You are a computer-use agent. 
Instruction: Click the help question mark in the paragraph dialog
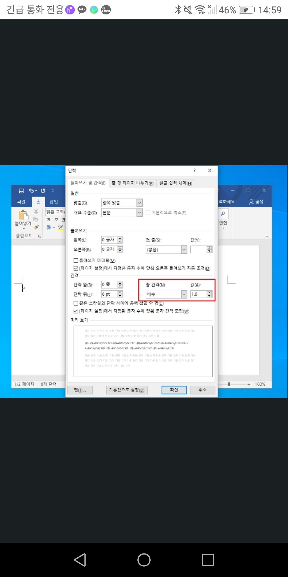(x=194, y=170)
